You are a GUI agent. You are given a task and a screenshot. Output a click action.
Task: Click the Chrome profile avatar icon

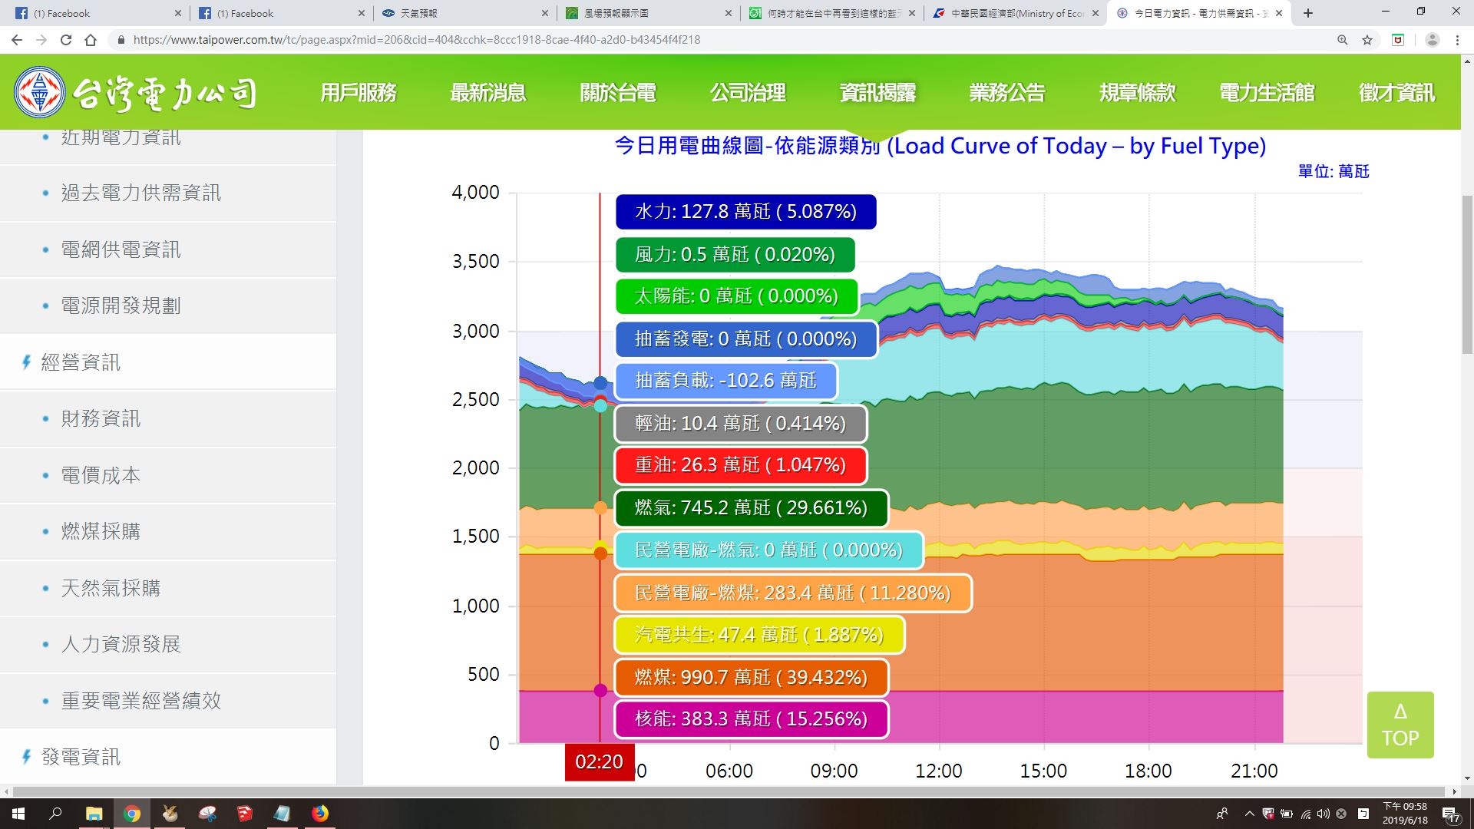pos(1432,40)
